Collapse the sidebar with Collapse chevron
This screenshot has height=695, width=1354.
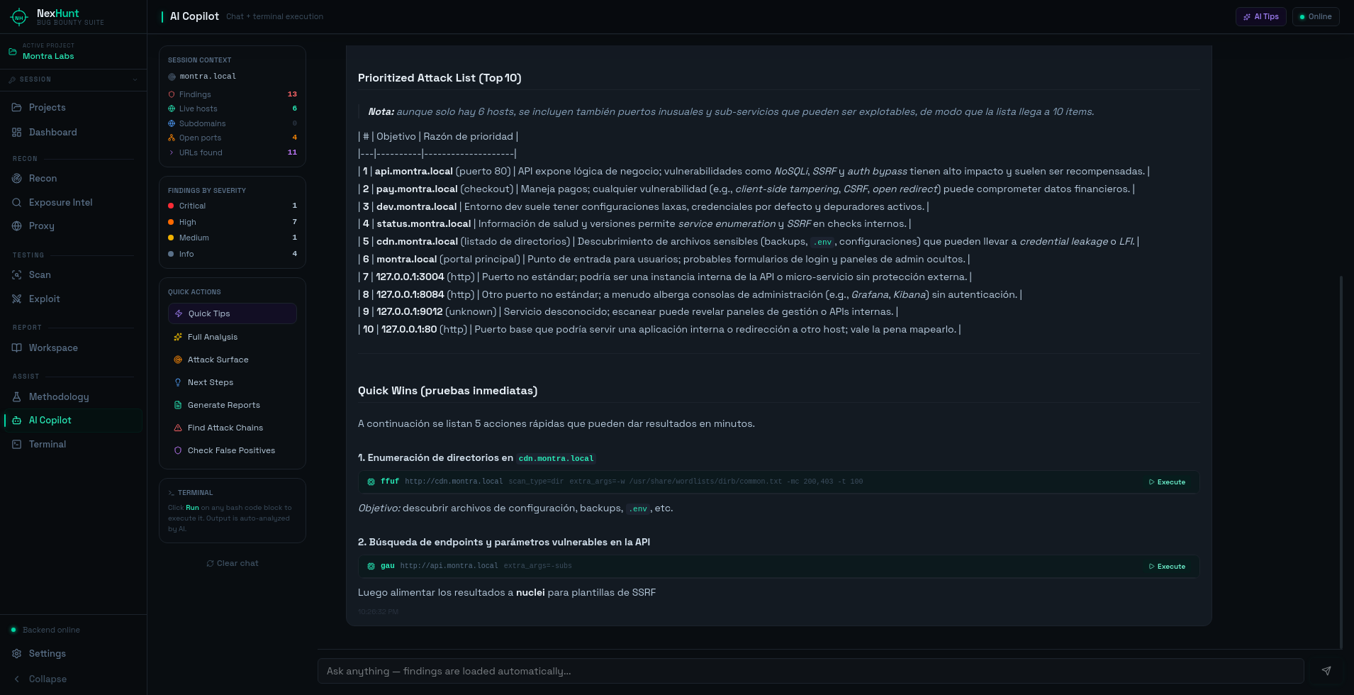click(17, 679)
